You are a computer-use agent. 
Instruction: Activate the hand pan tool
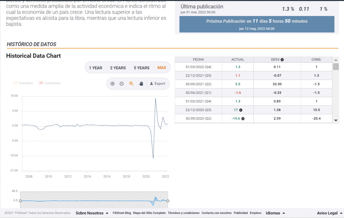pyautogui.click(x=141, y=84)
